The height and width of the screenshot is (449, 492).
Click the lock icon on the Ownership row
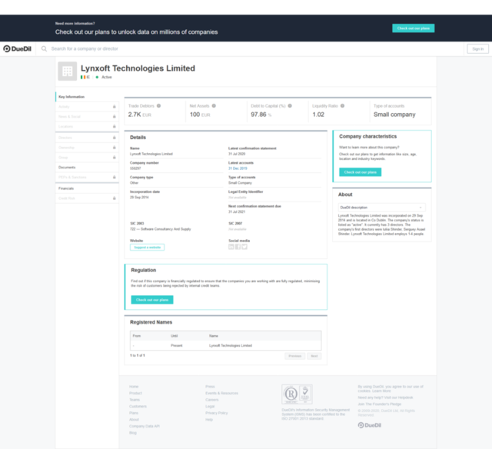[x=115, y=148]
